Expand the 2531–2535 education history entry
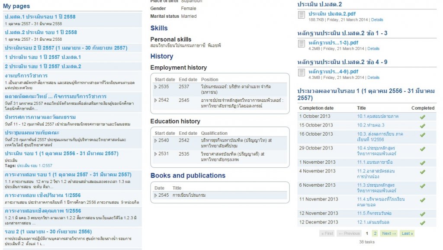This screenshot has width=443, height=250. (x=156, y=154)
